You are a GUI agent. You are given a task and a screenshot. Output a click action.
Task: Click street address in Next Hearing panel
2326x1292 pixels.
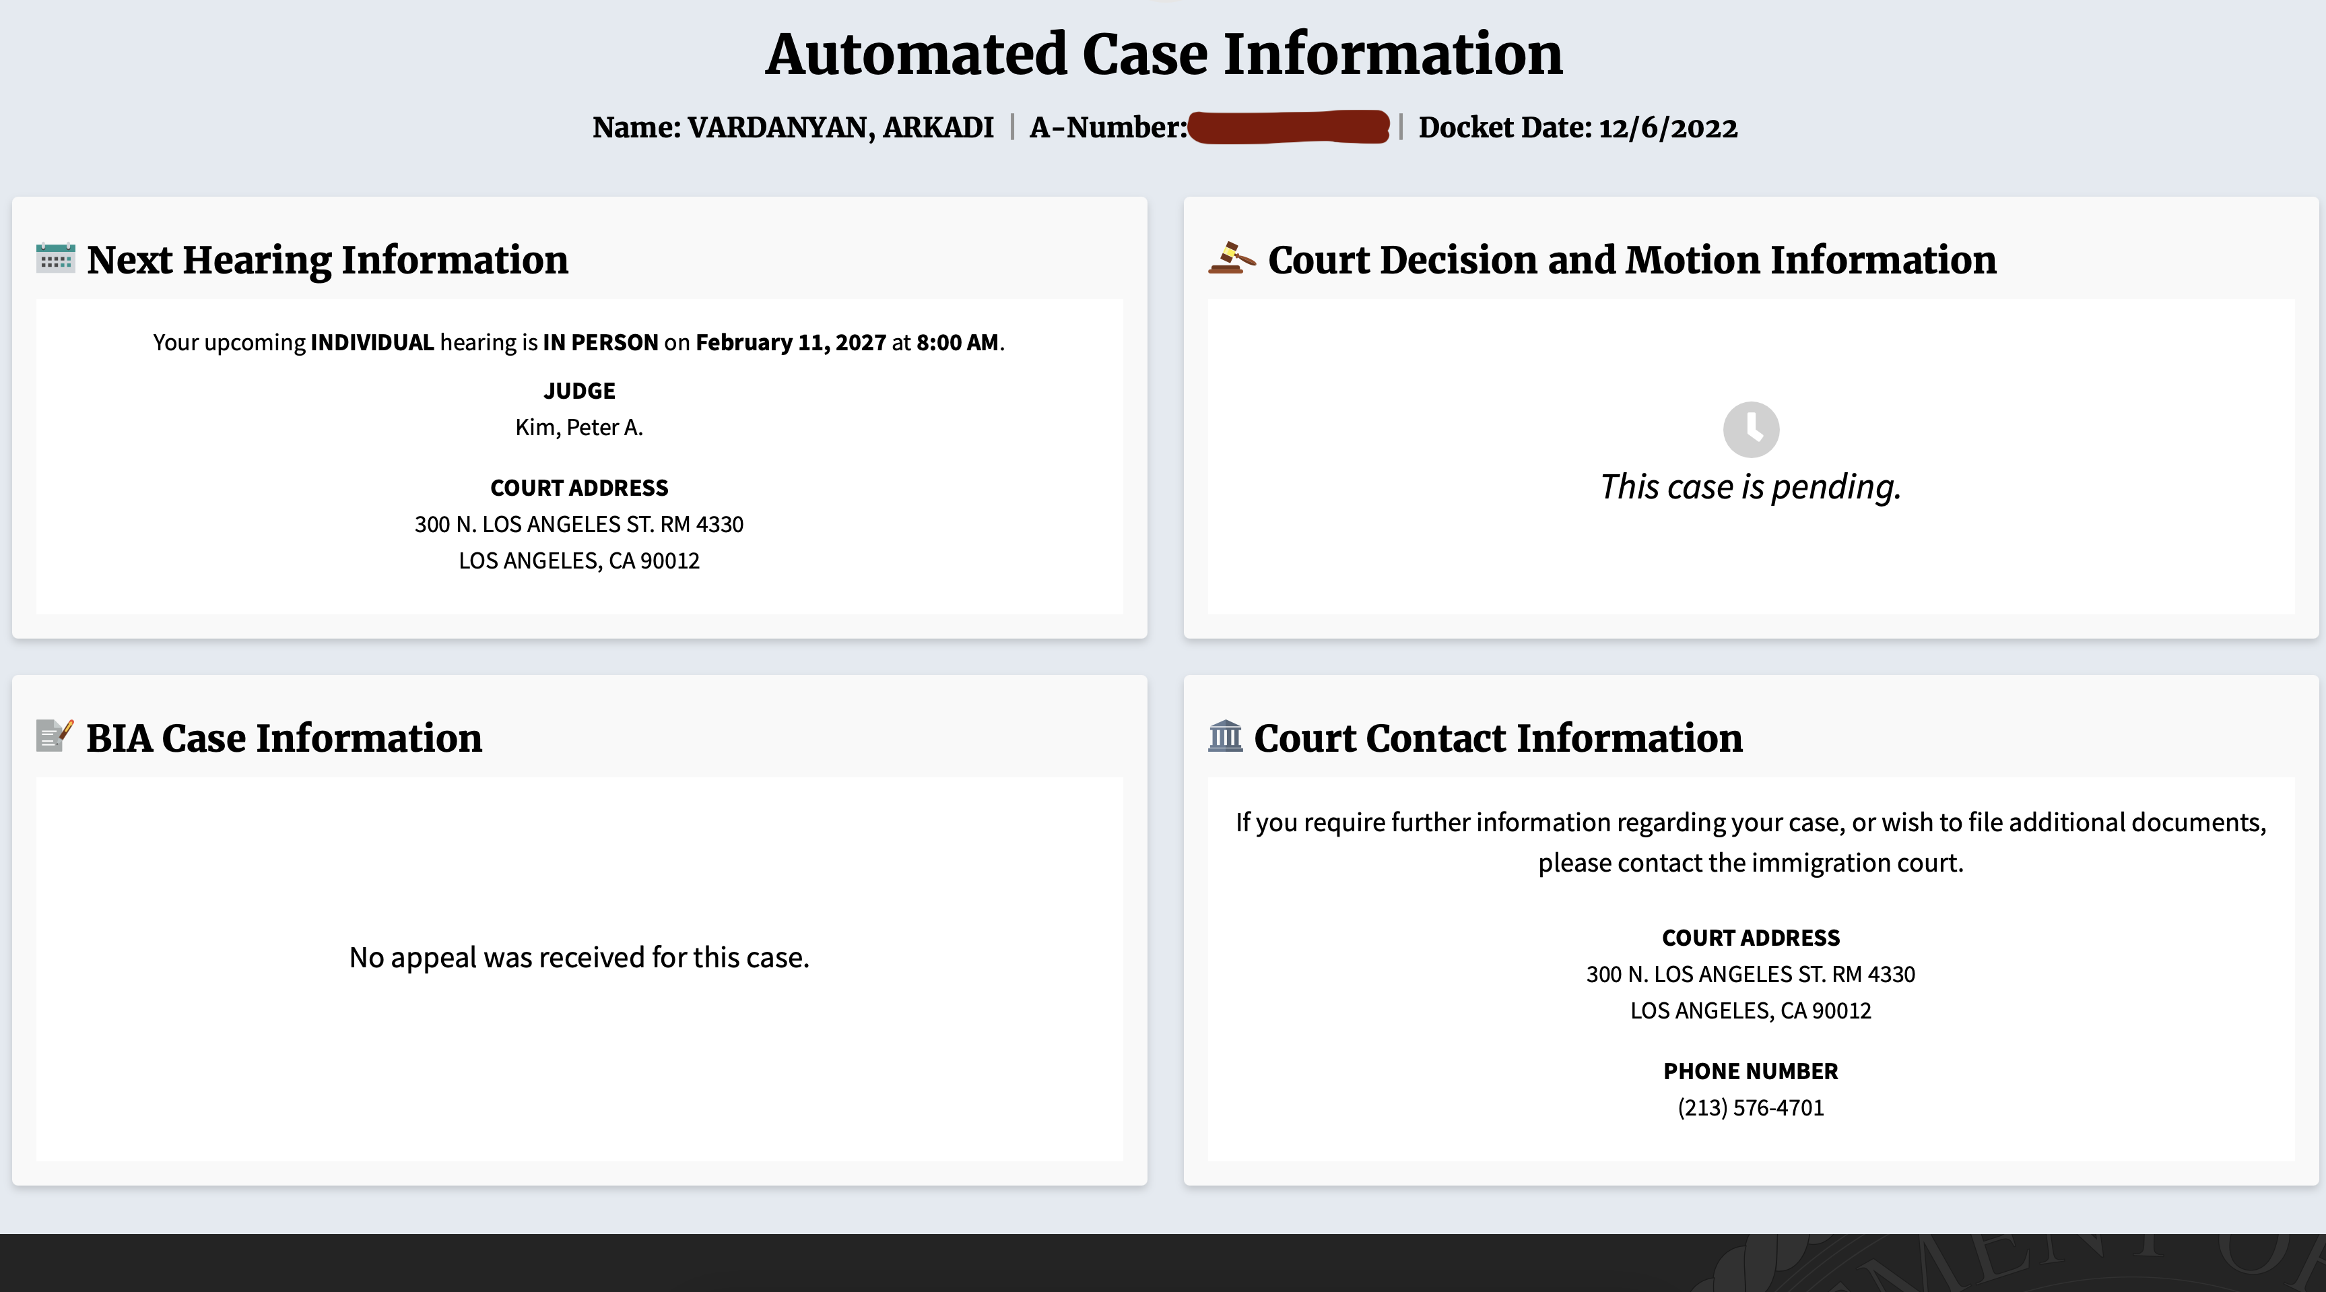(580, 524)
